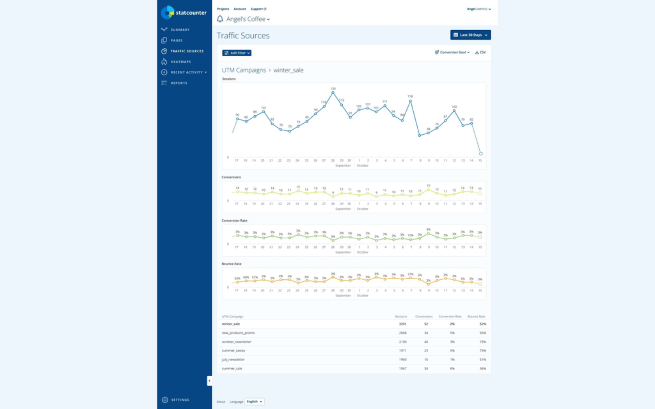Image resolution: width=655 pixels, height=409 pixels.
Task: Open the new_products_promo campaign
Action: (238, 333)
